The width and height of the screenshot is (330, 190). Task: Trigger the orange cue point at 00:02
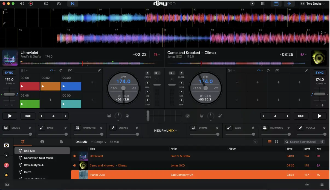coord(50,86)
